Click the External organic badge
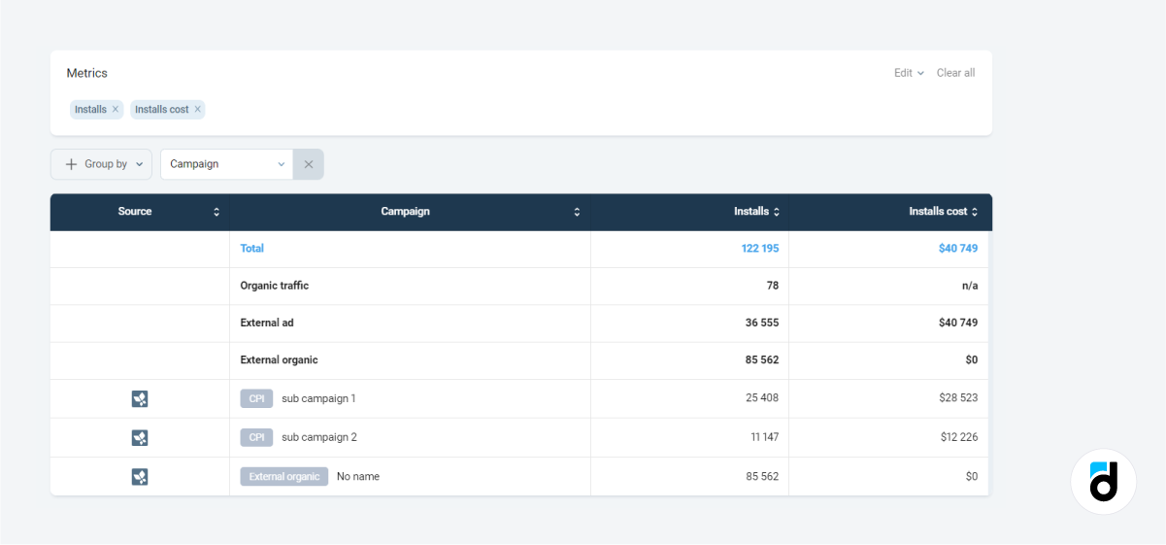 [x=284, y=477]
